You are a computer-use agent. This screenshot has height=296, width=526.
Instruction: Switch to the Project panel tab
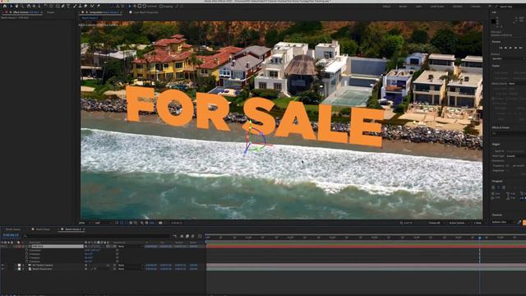click(51, 12)
